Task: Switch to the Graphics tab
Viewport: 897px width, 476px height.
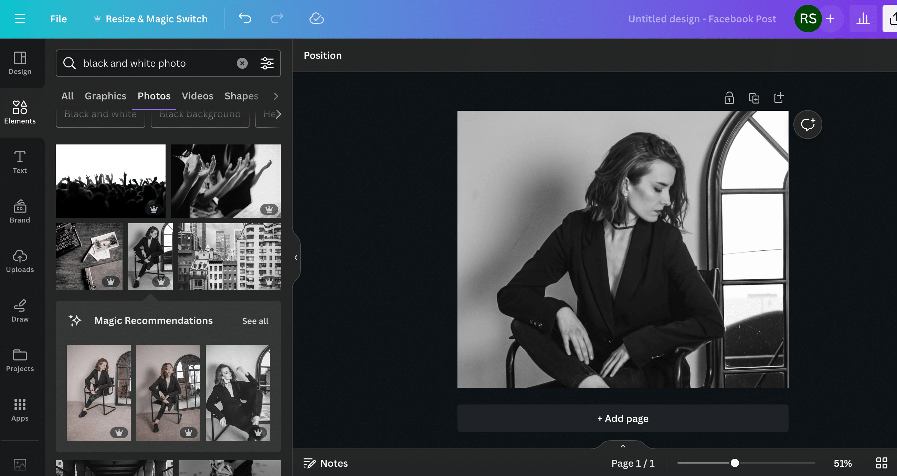Action: click(x=106, y=96)
